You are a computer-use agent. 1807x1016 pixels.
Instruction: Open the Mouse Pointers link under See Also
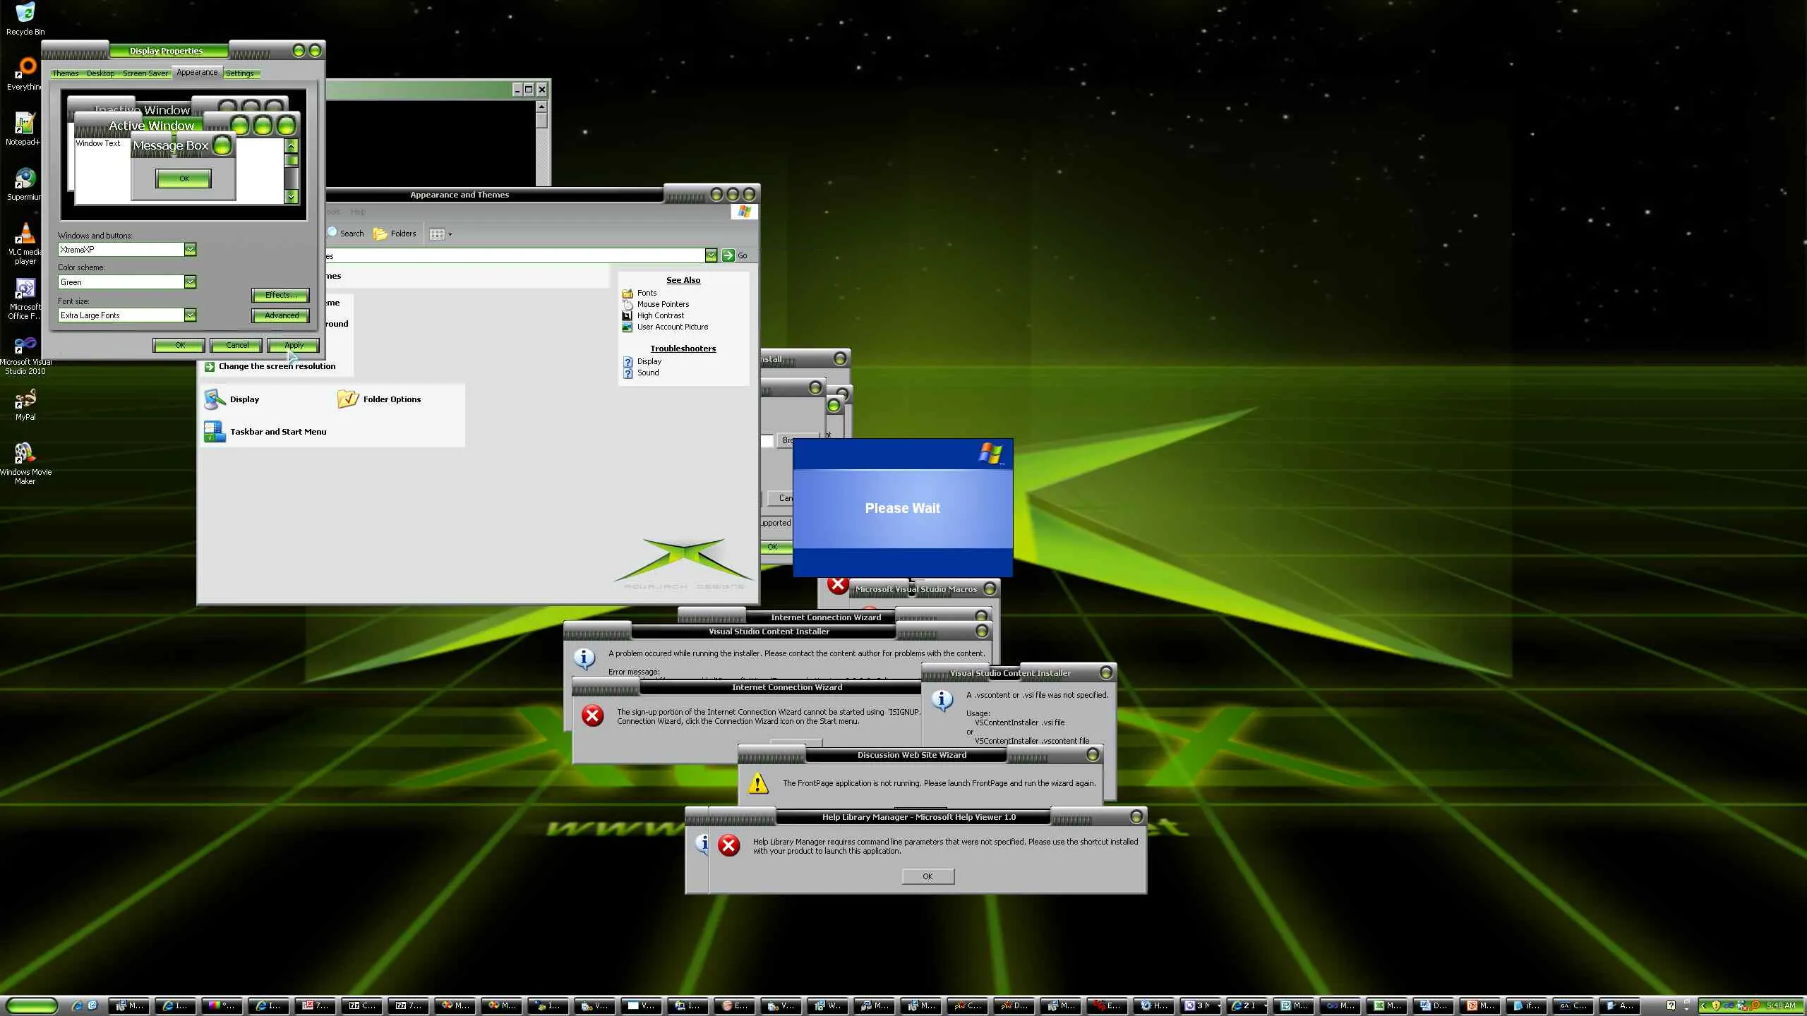pyautogui.click(x=663, y=304)
